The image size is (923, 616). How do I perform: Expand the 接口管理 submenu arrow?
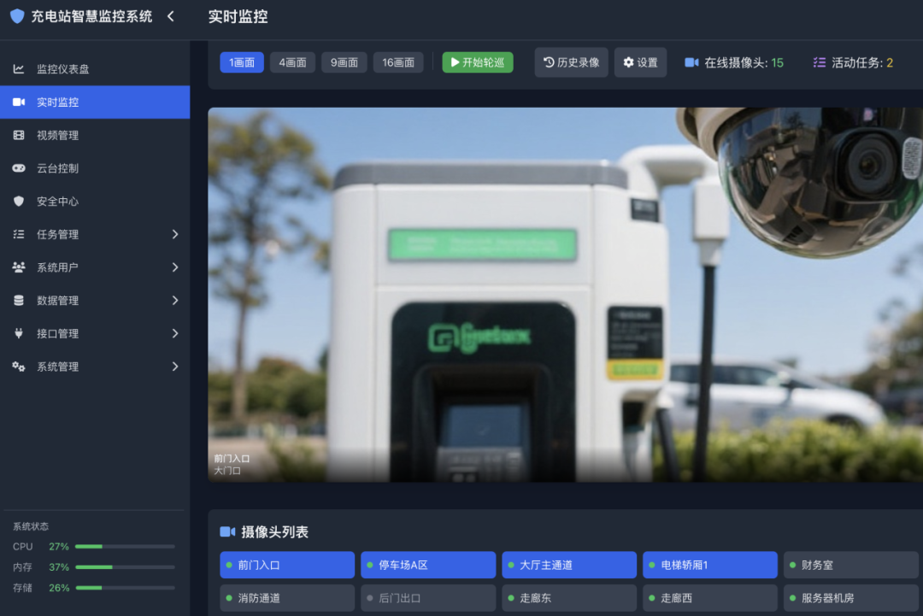[x=175, y=333]
